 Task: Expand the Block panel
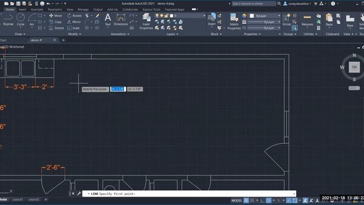click(216, 34)
